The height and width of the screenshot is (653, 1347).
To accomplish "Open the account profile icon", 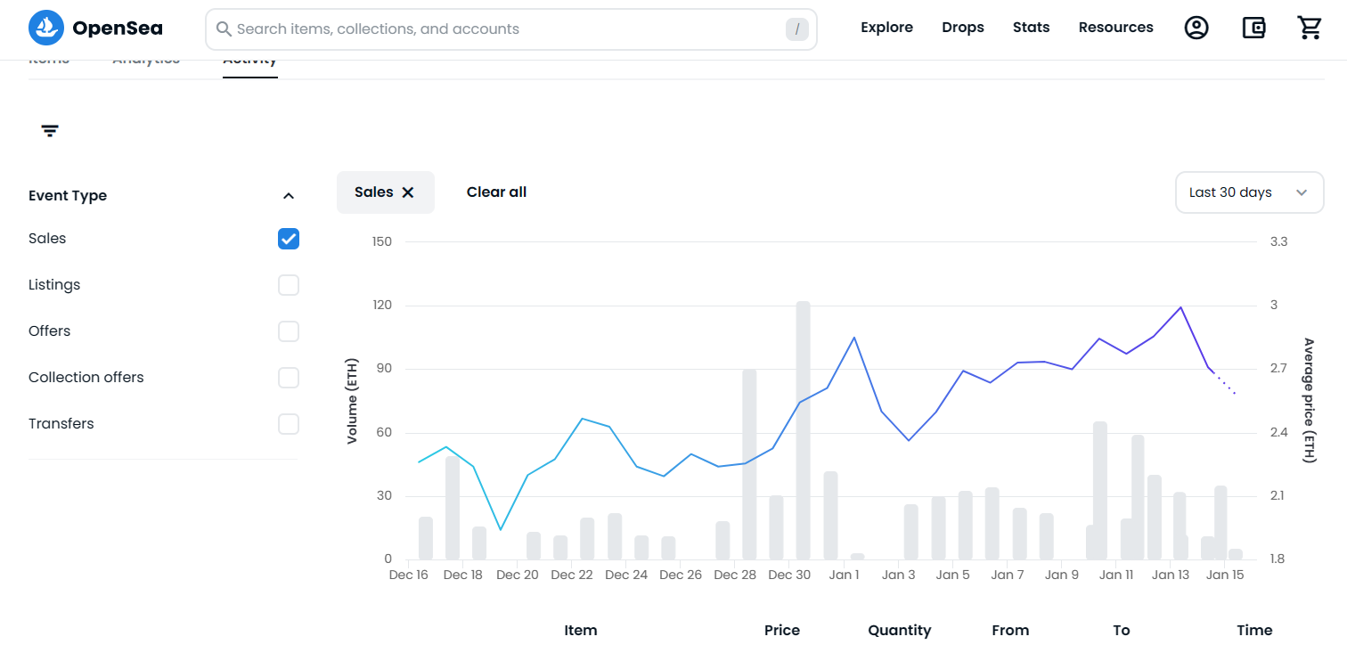I will click(x=1196, y=29).
